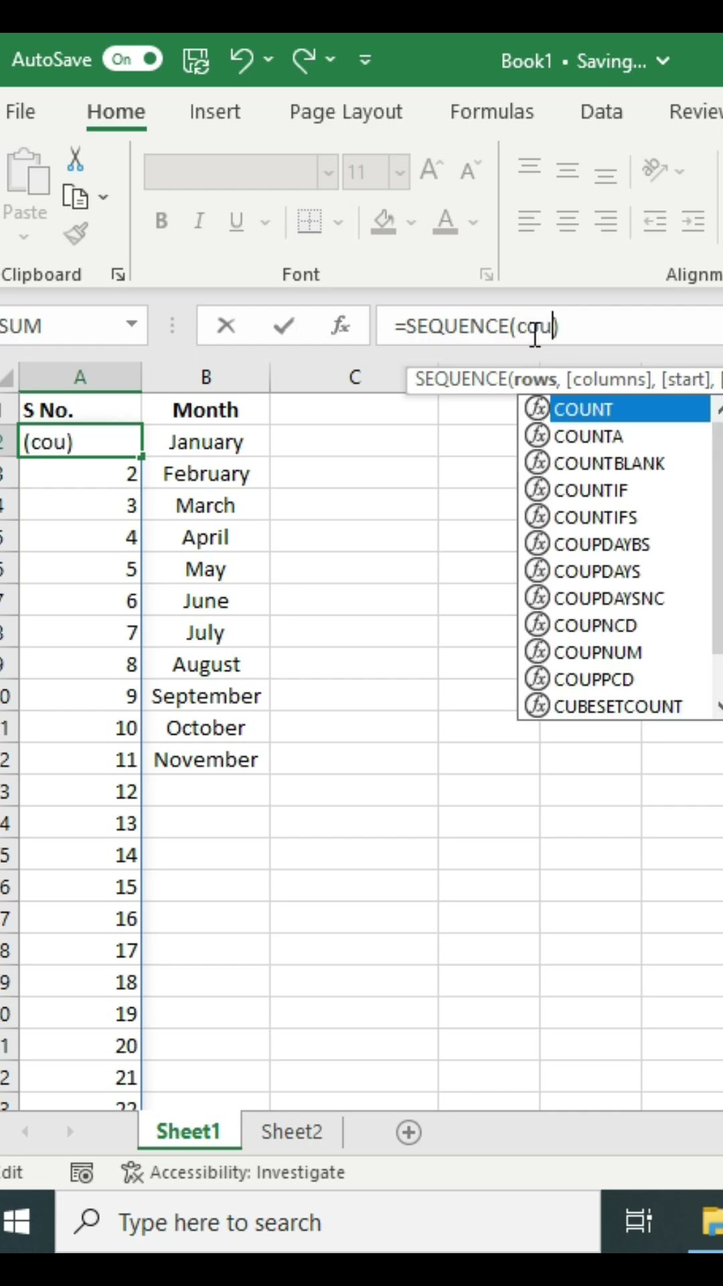Click the Borders icon
This screenshot has height=1286, width=723.
[x=309, y=221]
